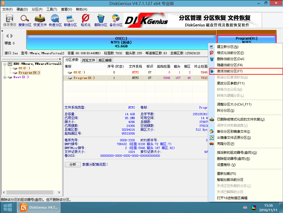Click the 起始柱面 column header
This screenshot has width=283, height=213.
coord(163,66)
